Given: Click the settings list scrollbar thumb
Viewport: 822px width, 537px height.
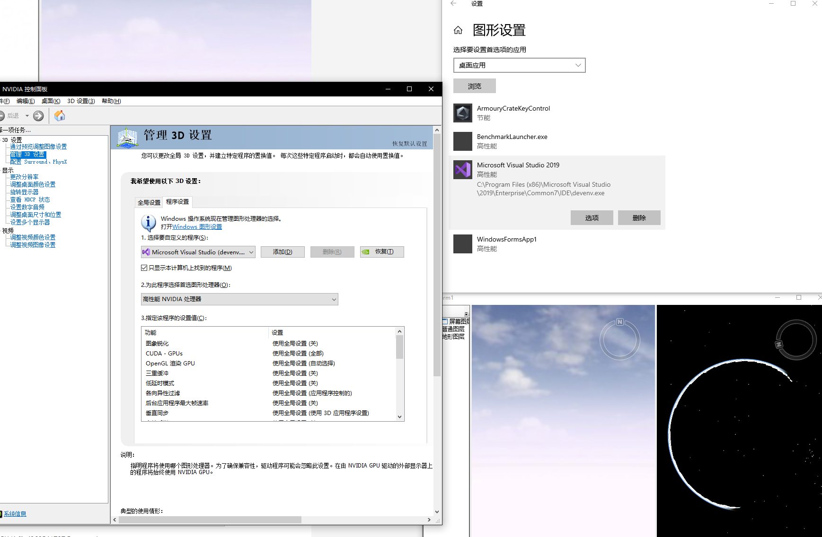Looking at the screenshot, I should tap(400, 347).
